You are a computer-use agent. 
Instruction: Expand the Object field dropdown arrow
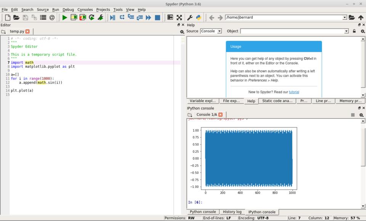(346, 31)
